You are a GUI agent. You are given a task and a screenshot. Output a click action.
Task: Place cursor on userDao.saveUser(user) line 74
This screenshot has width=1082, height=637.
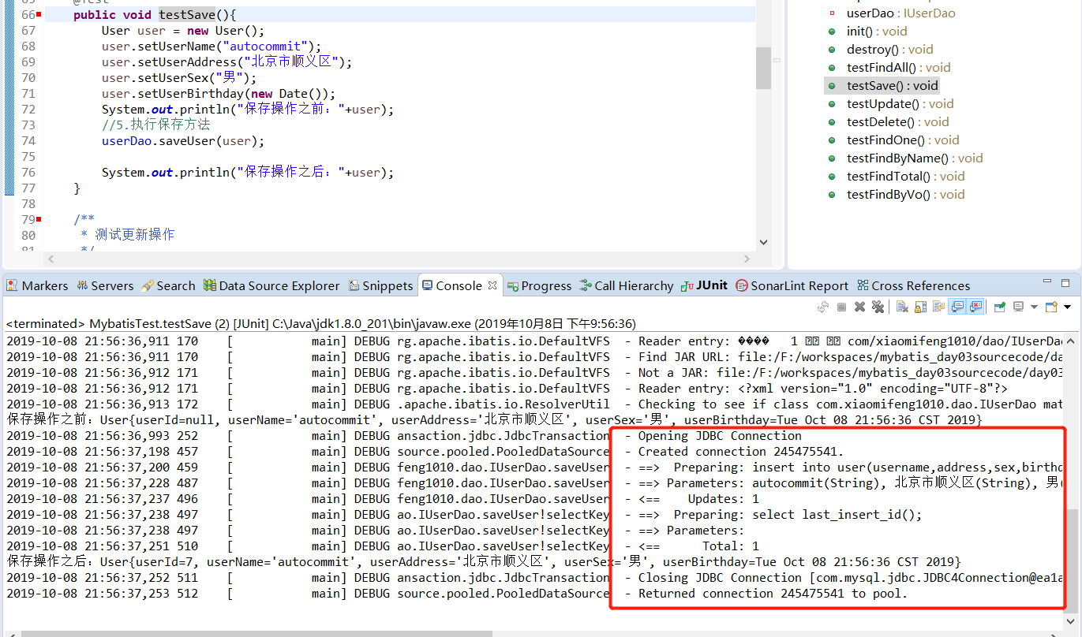click(183, 141)
